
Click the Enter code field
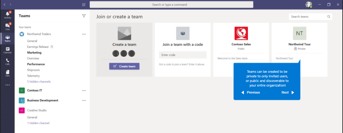(x=183, y=55)
